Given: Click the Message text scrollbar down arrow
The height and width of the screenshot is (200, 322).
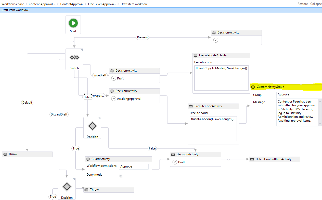Looking at the screenshot, I should click(x=320, y=124).
